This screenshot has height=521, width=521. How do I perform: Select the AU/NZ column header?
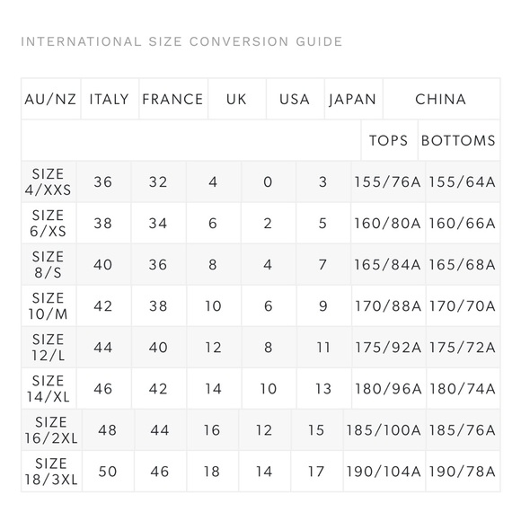coord(51,99)
